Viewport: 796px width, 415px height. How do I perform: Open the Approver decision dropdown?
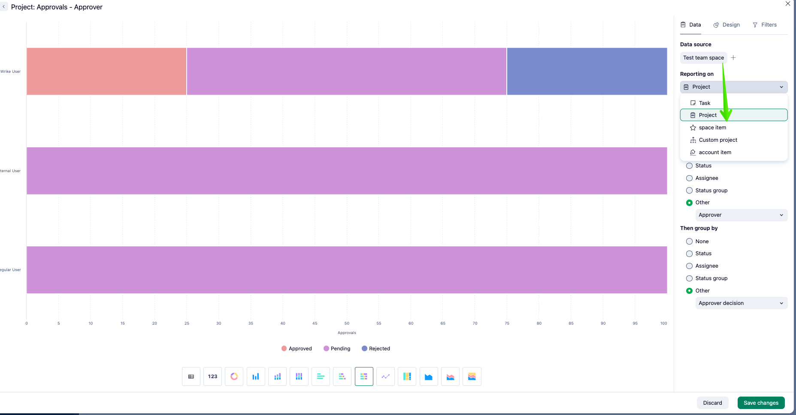coord(741,303)
